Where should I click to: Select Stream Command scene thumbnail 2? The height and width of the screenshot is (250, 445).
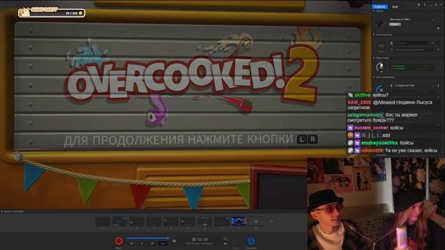[120, 222]
